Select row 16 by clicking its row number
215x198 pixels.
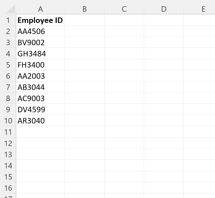8,188
